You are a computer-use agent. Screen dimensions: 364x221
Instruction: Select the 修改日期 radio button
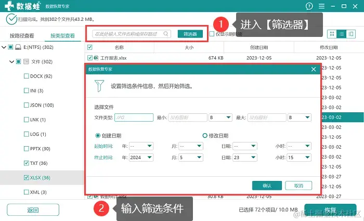tap(205, 136)
